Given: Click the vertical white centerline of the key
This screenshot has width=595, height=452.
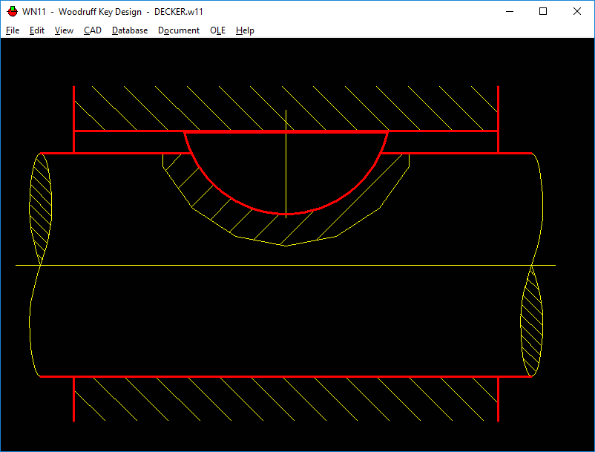Looking at the screenshot, I should [x=286, y=148].
